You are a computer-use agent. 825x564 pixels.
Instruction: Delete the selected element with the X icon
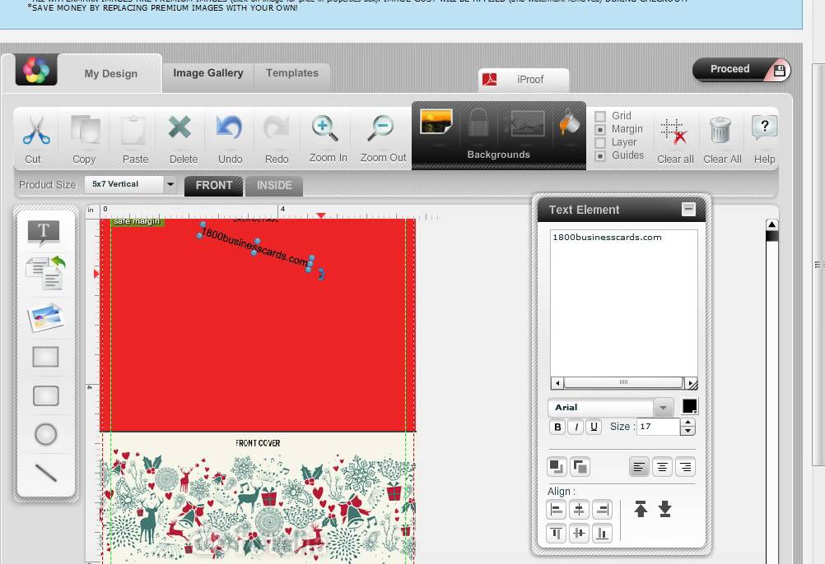[179, 127]
